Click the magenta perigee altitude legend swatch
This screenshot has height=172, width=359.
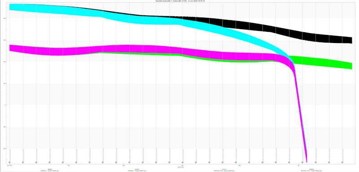click(311, 169)
